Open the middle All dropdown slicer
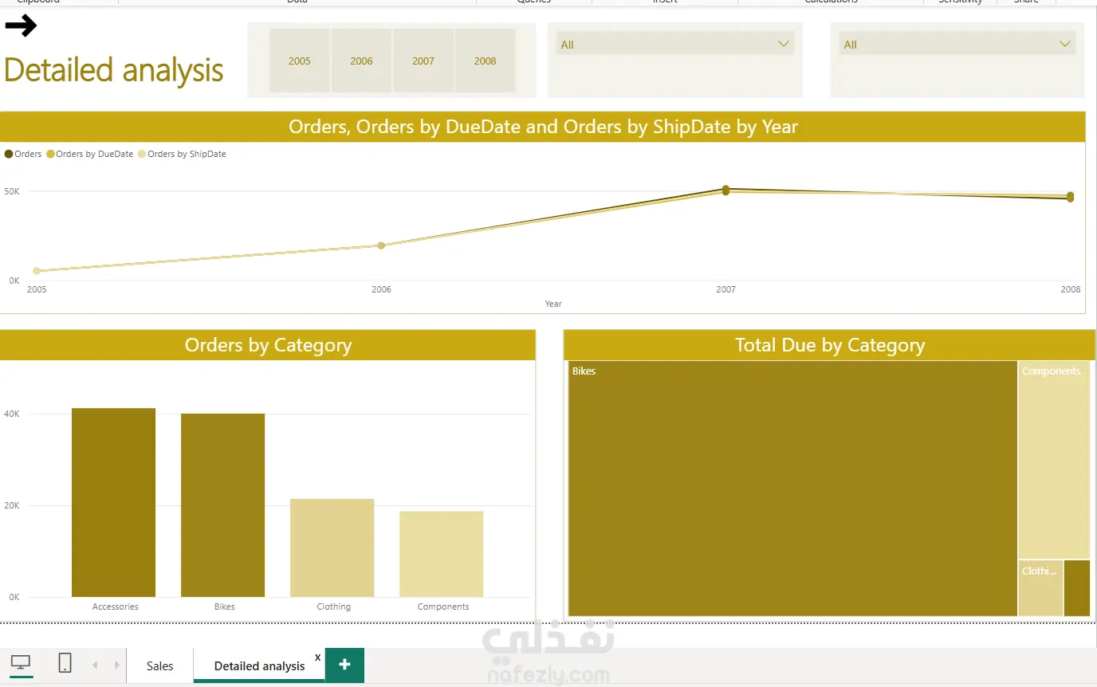Image resolution: width=1097 pixels, height=687 pixels. pyautogui.click(x=674, y=45)
